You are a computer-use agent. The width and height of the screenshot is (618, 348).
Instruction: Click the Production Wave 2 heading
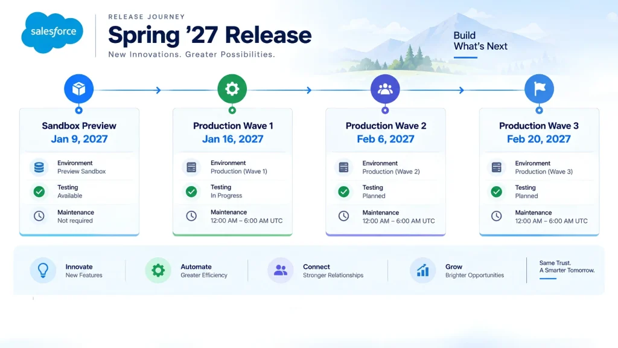pos(386,126)
